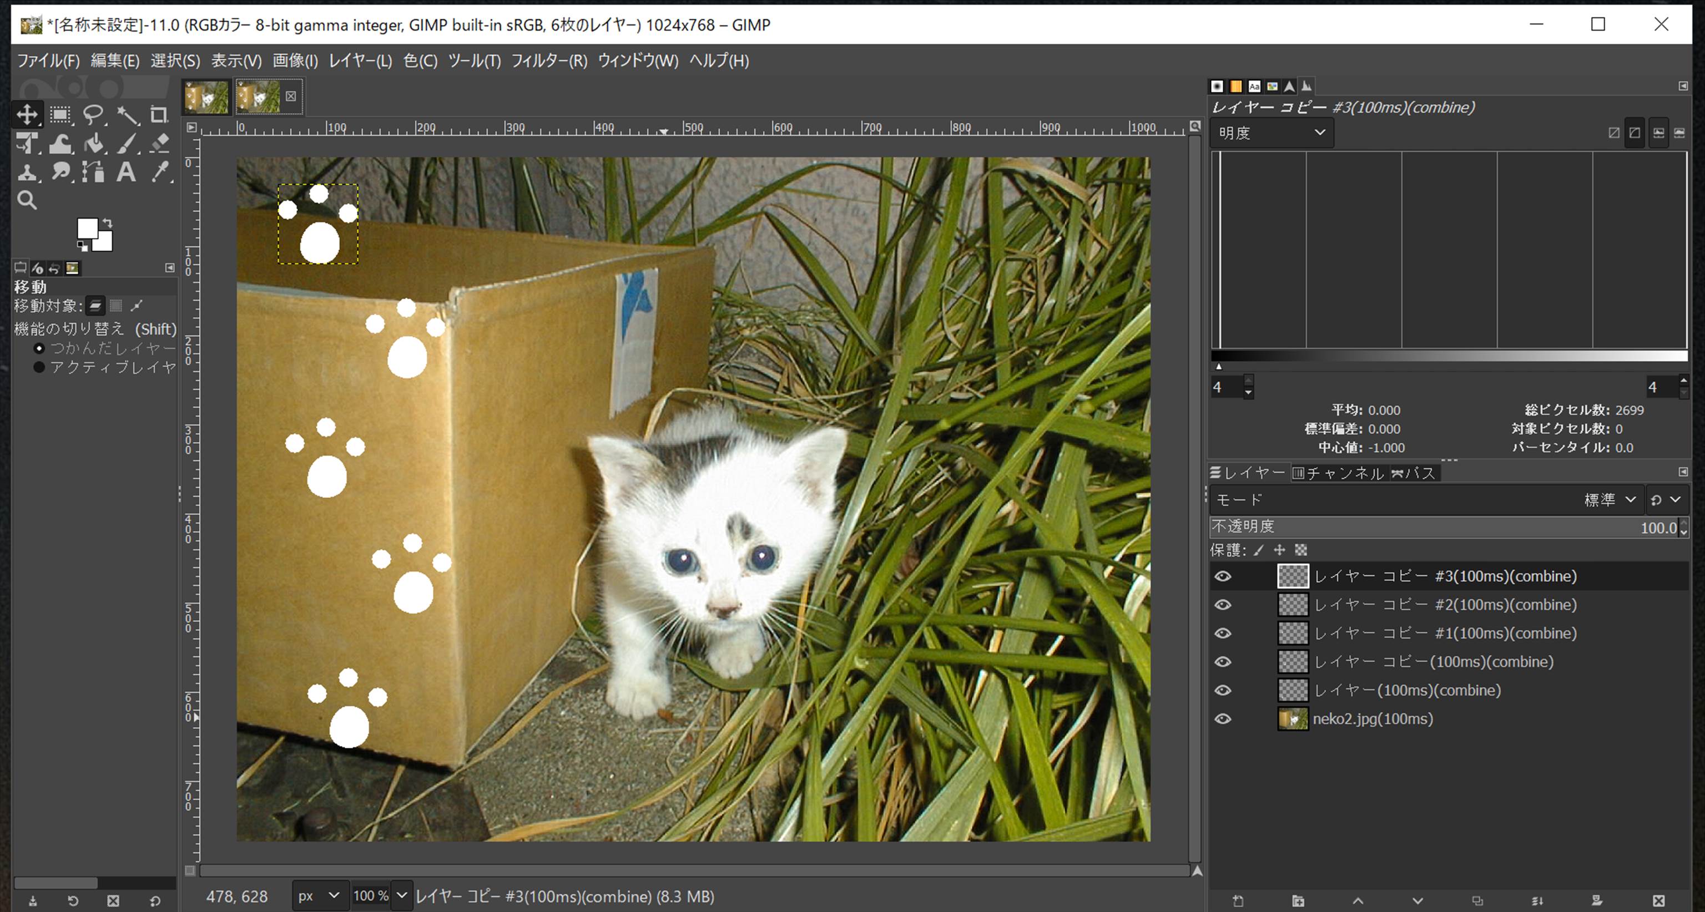The height and width of the screenshot is (912, 1705).
Task: Select the アクティブレイヤー radio option
Action: pyautogui.click(x=39, y=367)
